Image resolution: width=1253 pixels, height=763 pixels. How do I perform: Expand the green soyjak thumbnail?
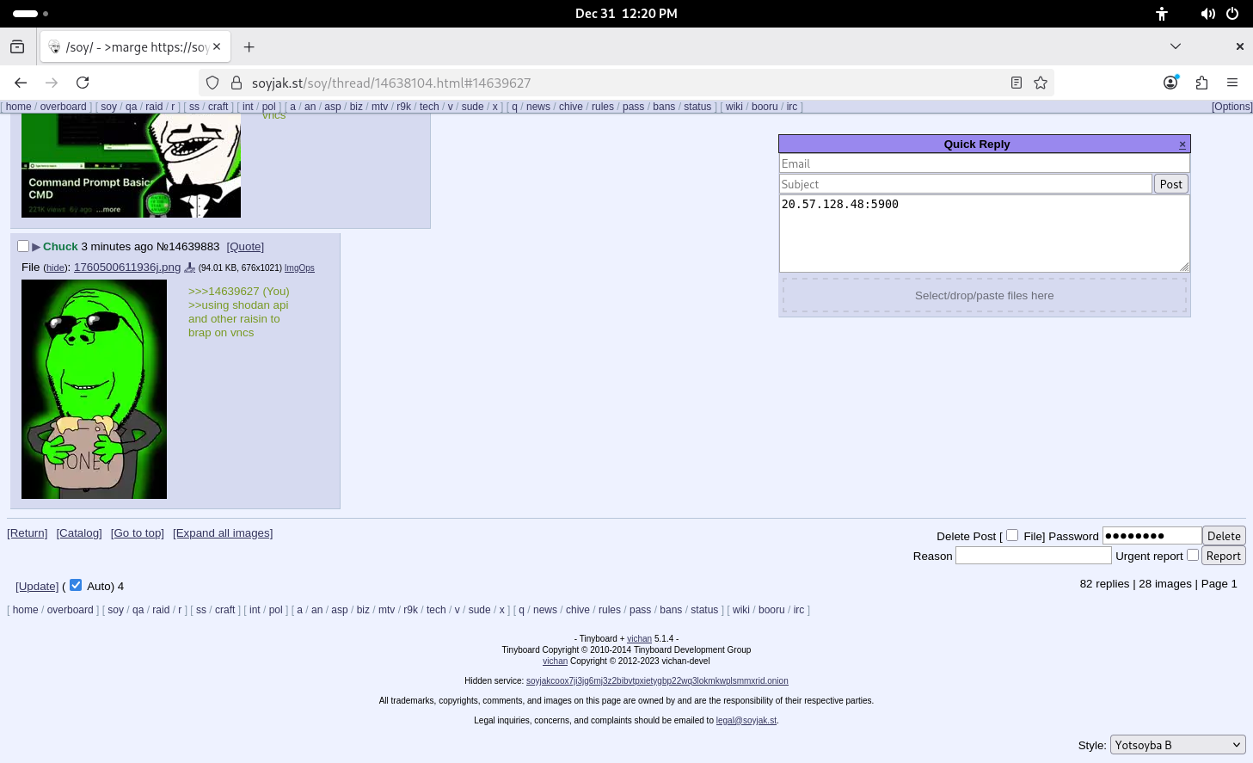point(94,389)
